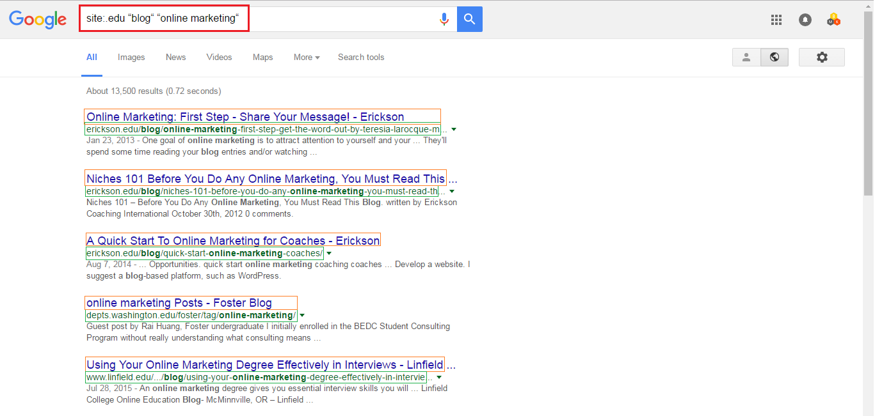Screen dimensions: 875x416
Task: Start voice search with microphone icon
Action: [x=444, y=19]
